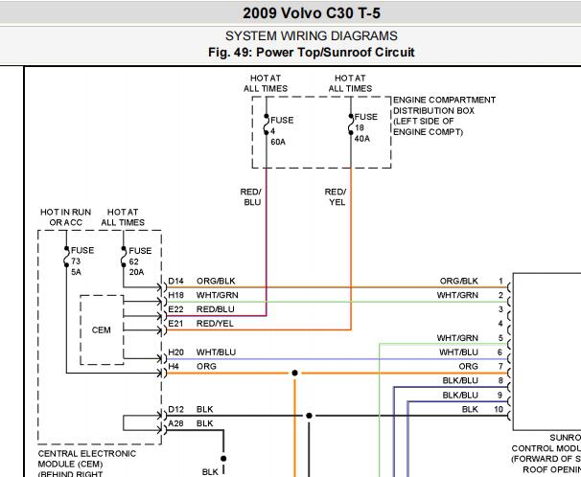This screenshot has width=581, height=477.
Task: Click sunroof module pin number 9
Action: coord(500,395)
